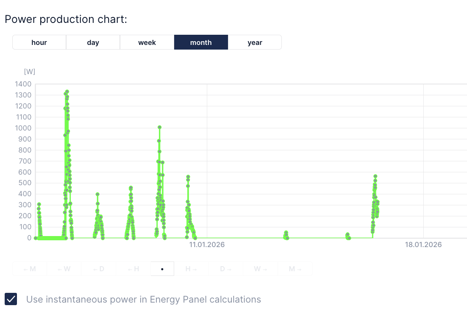The height and width of the screenshot is (317, 467).
Task: Click the 11.01.2026 date axis label
Action: click(207, 245)
